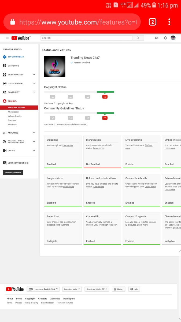Open the Language English (UK) dropdown
181x322 pixels.
point(43,289)
